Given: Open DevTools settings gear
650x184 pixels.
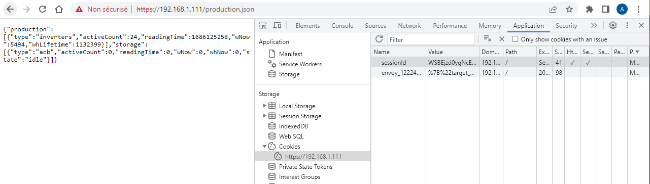Looking at the screenshot, I should coord(613,25).
